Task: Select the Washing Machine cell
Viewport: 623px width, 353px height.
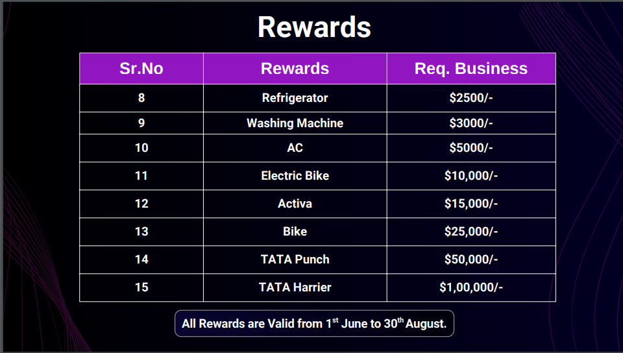Action: click(x=295, y=123)
